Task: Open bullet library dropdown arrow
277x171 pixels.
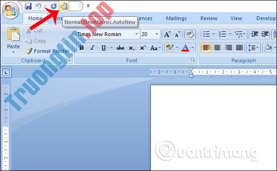Action: [x=214, y=34]
